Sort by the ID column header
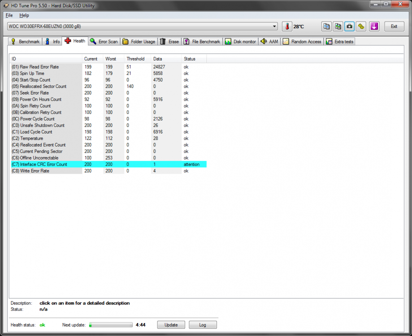The height and width of the screenshot is (336, 412). pyautogui.click(x=46, y=59)
